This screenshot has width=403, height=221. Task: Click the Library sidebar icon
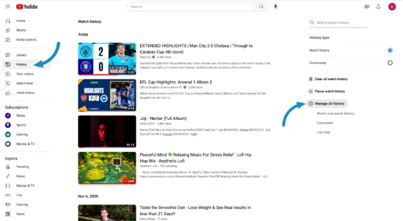[x=8, y=55]
